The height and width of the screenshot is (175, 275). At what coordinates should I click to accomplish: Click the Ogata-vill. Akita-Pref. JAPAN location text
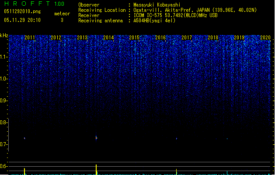coord(195,10)
